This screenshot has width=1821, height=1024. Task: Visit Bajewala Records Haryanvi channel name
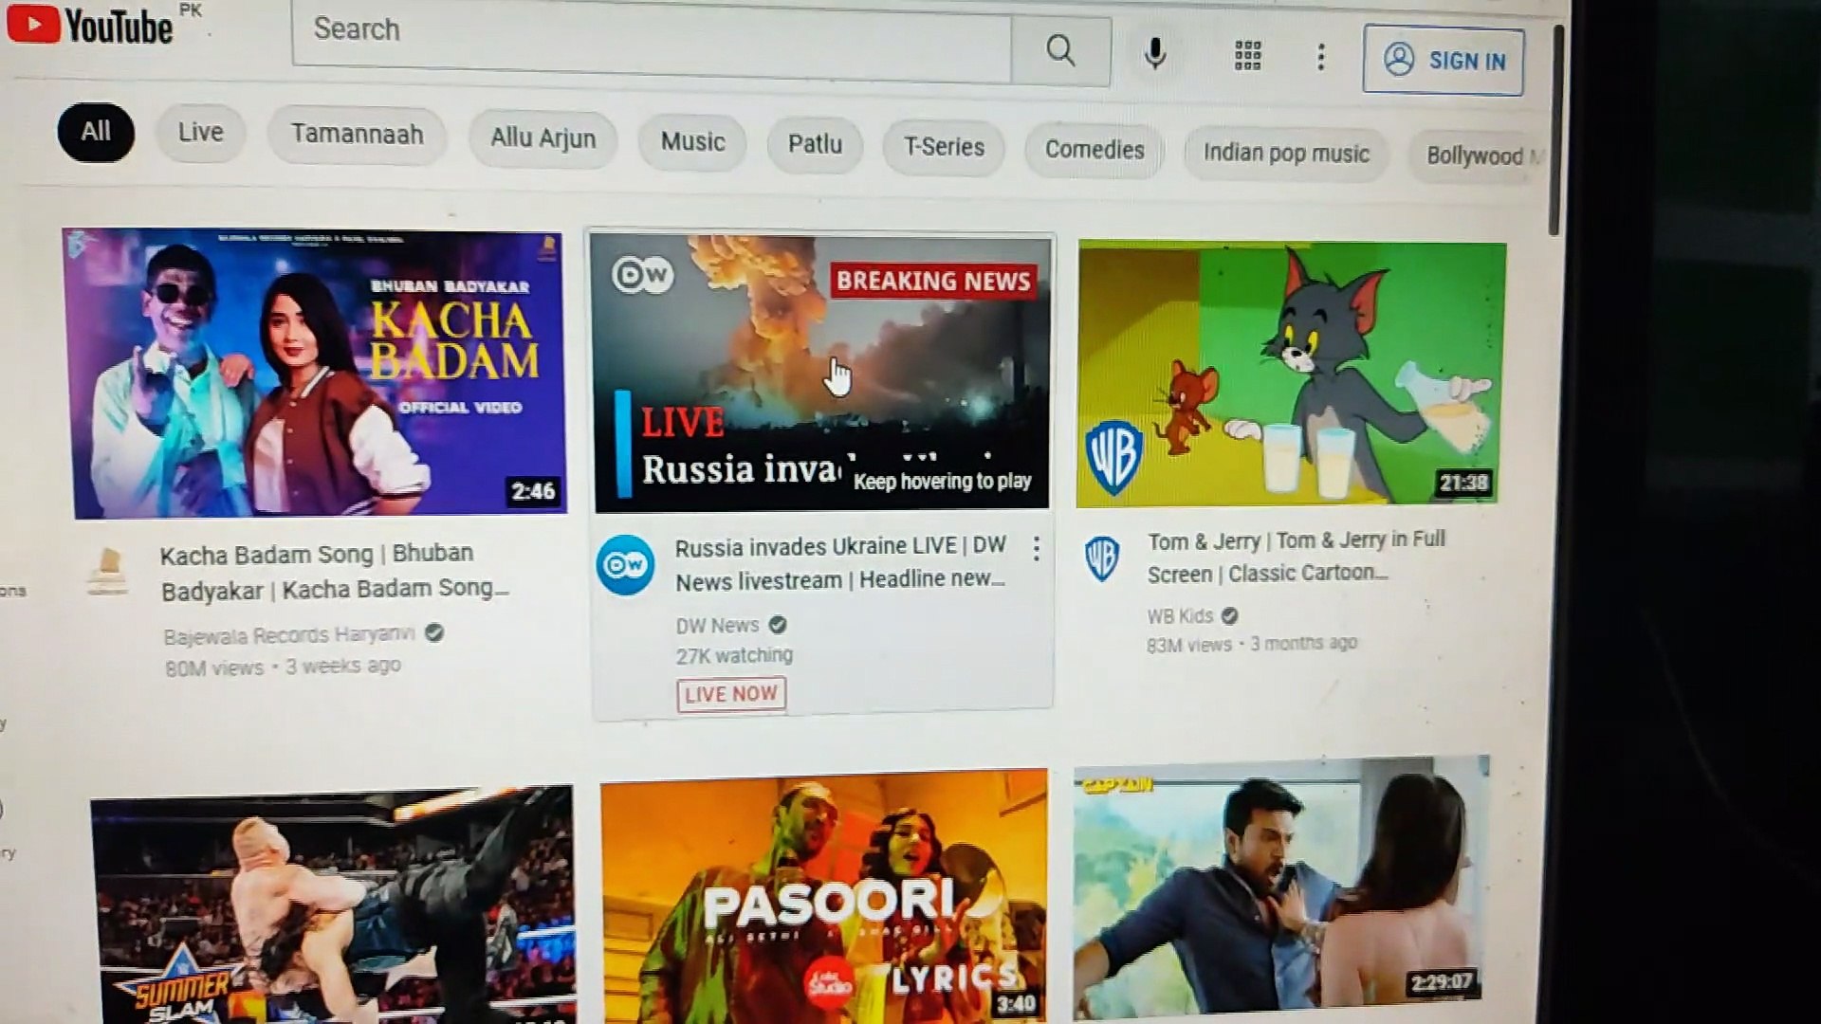(x=289, y=634)
